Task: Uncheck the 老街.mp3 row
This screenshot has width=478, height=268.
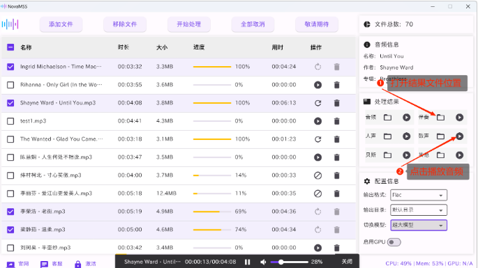Action: point(10,212)
